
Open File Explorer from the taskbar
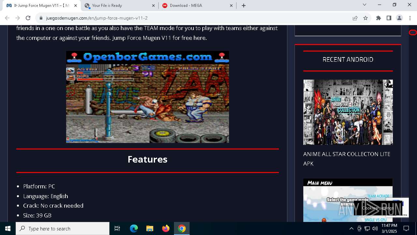click(x=150, y=228)
